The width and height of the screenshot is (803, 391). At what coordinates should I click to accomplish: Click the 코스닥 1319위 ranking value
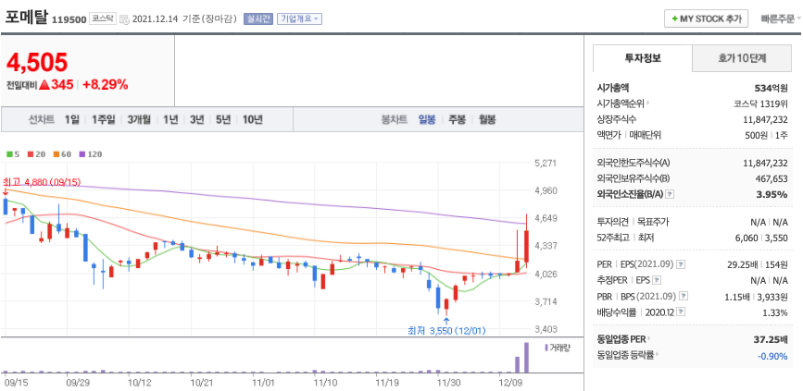(x=760, y=104)
